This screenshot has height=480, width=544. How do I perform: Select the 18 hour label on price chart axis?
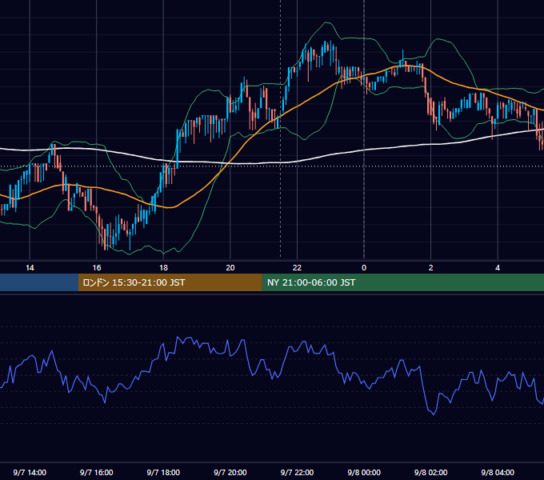(163, 268)
